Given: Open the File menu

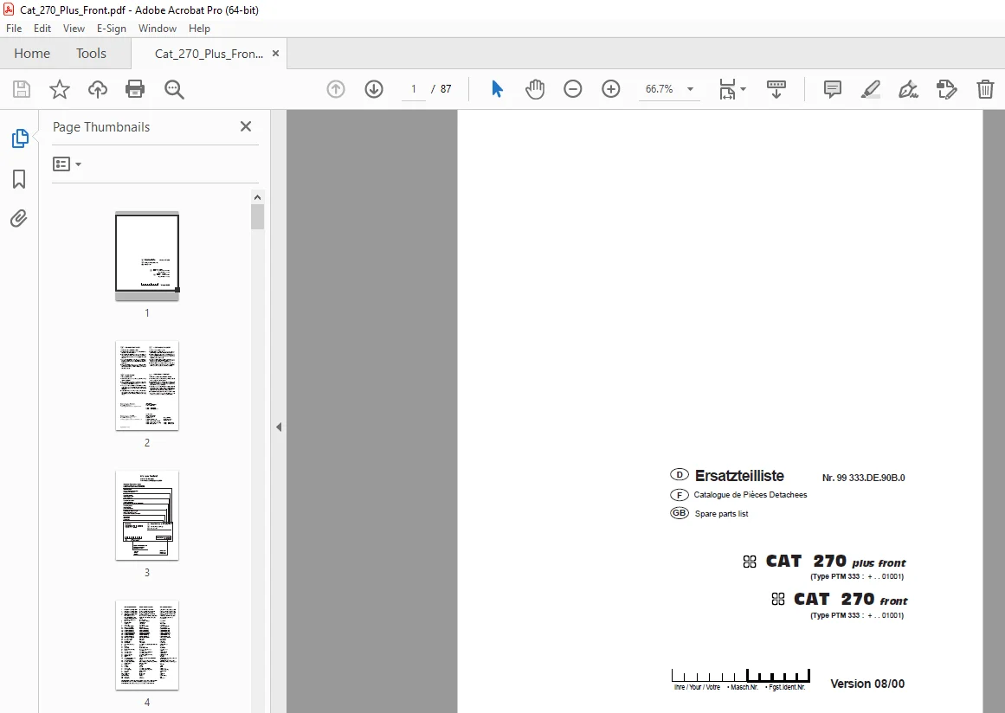Looking at the screenshot, I should [14, 29].
